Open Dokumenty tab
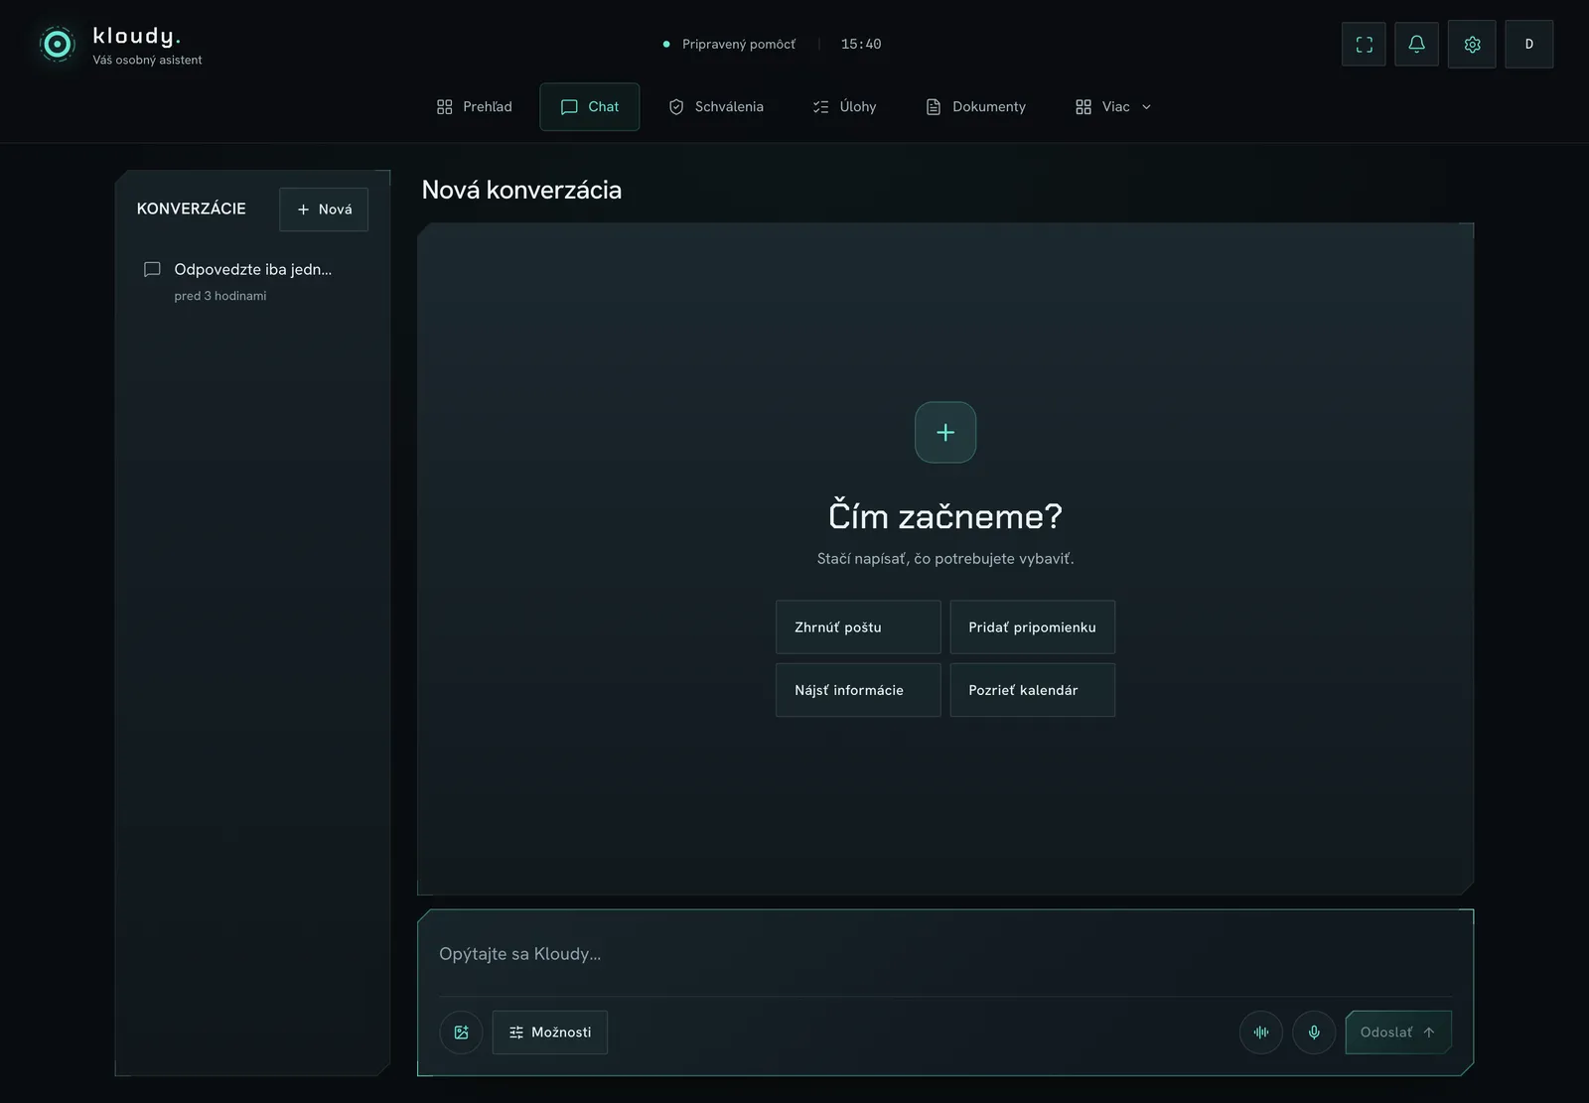The height and width of the screenshot is (1103, 1589). pos(975,106)
